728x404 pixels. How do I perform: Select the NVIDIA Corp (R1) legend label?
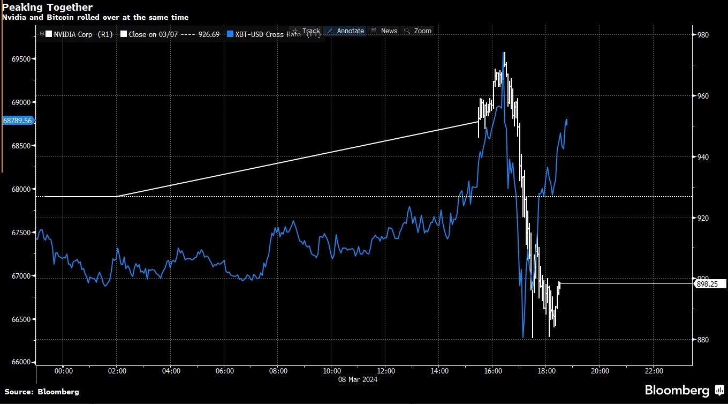84,34
